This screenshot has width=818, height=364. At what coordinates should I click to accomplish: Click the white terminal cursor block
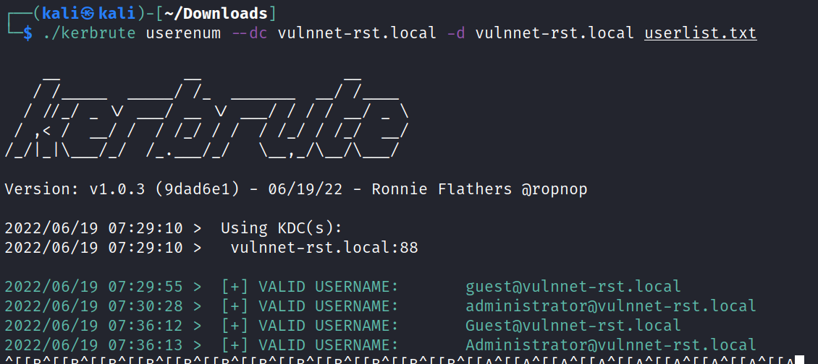coord(799,360)
